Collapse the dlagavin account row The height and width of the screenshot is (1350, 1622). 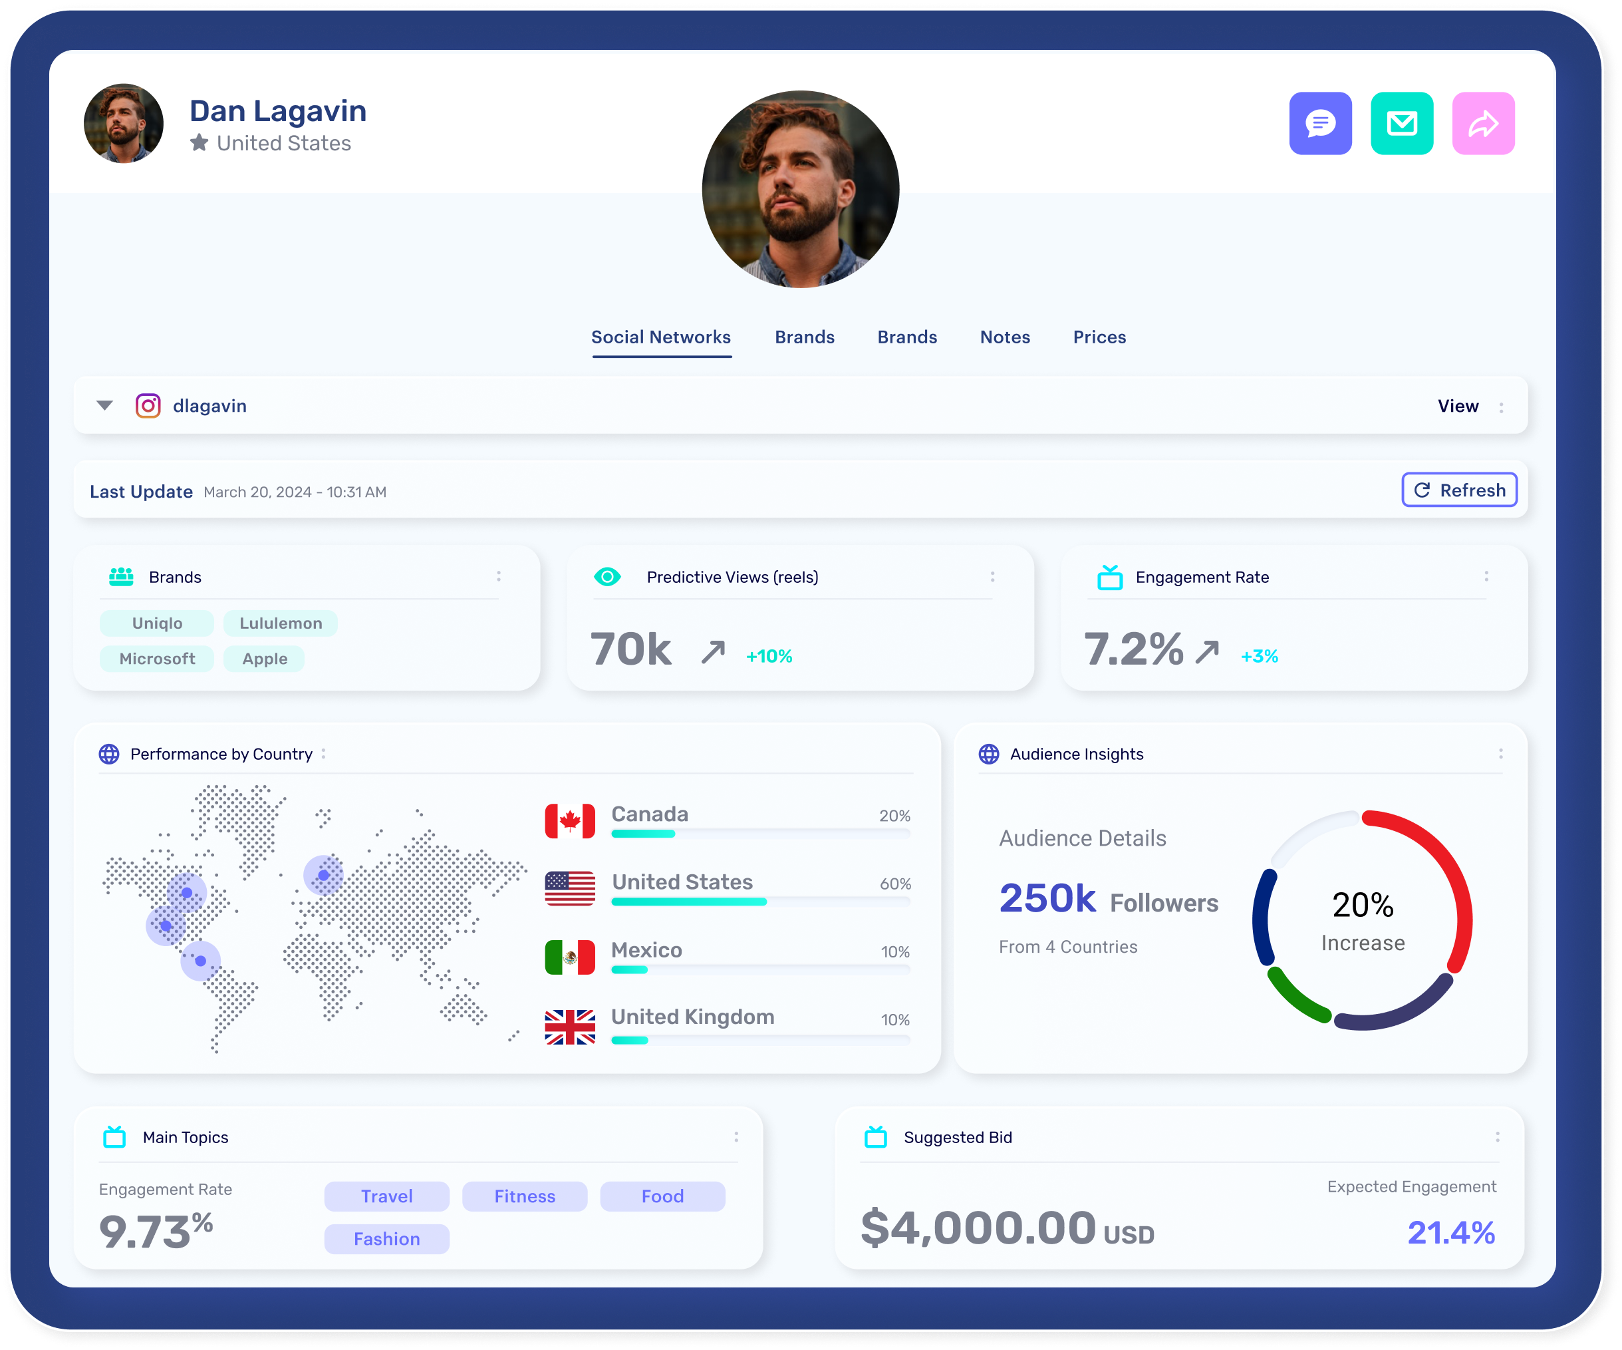(x=104, y=405)
